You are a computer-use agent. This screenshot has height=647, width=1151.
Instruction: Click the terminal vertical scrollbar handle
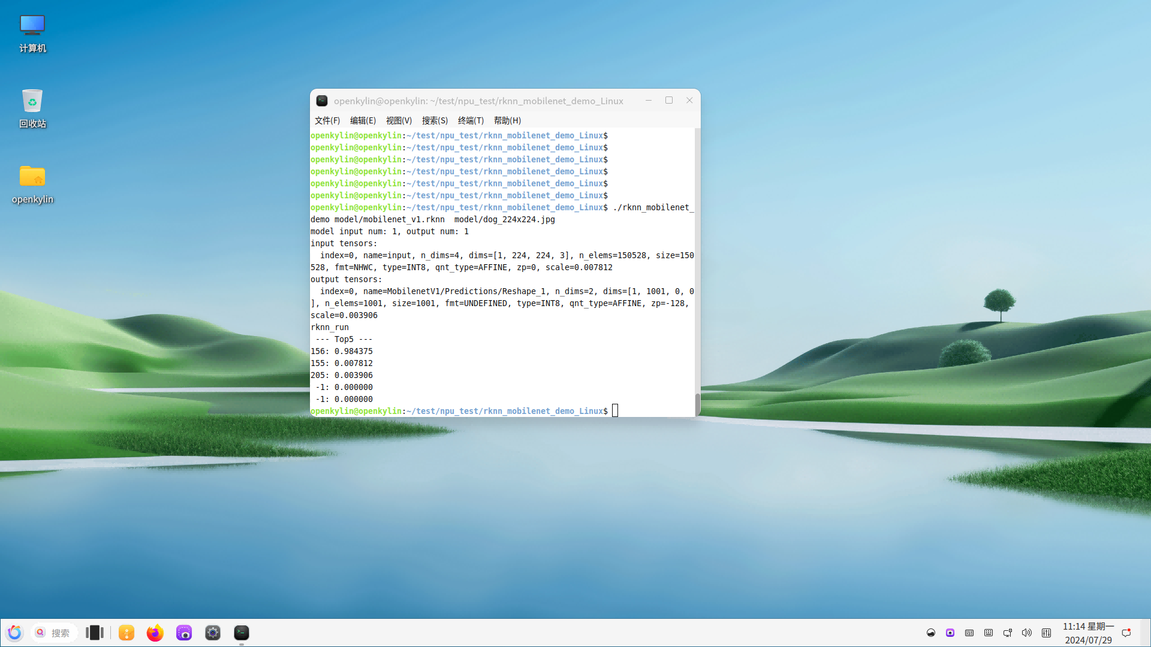pos(697,404)
